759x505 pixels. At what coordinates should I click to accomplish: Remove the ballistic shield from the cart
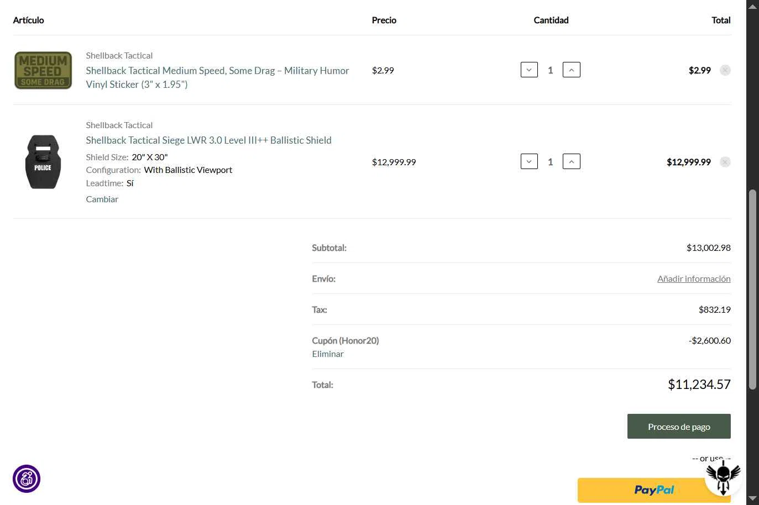(725, 162)
